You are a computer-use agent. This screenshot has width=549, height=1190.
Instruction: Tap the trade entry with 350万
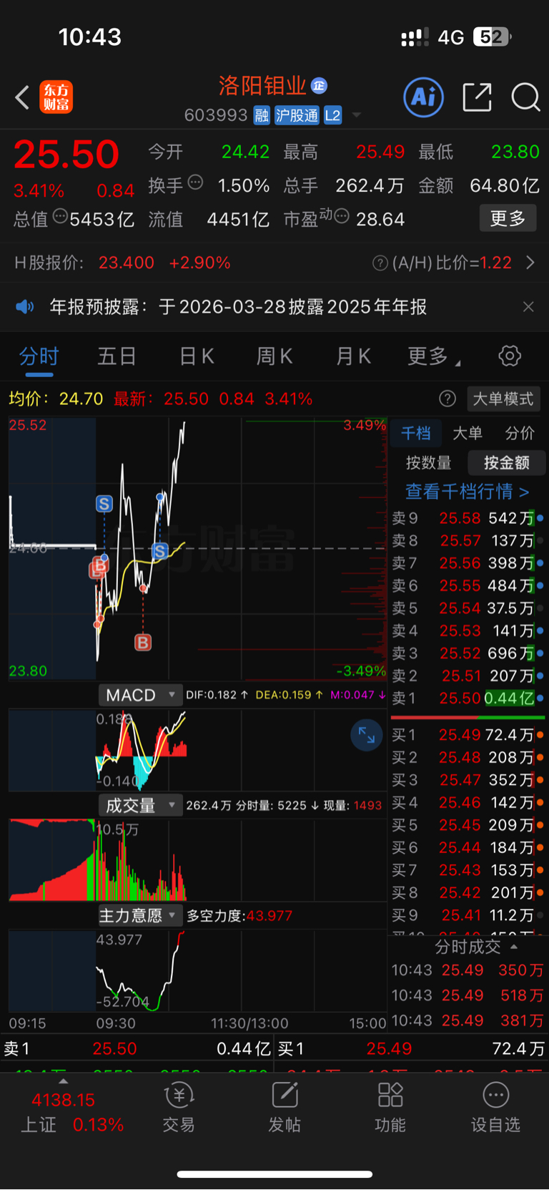coord(468,970)
